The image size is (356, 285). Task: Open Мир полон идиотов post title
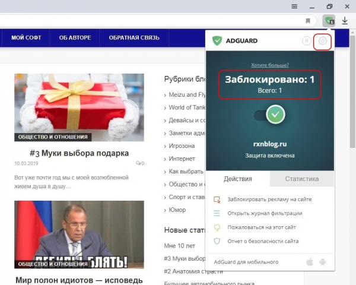[79, 280]
